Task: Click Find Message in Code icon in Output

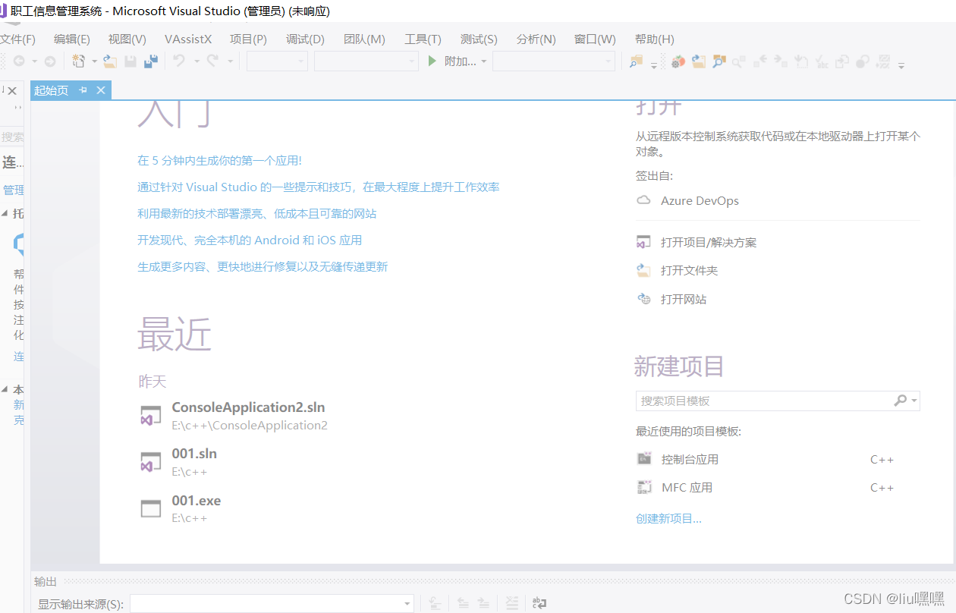Action: 435,603
